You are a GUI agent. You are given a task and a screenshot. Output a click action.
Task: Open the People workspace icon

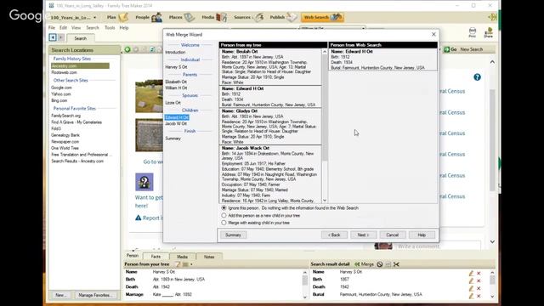[156, 17]
